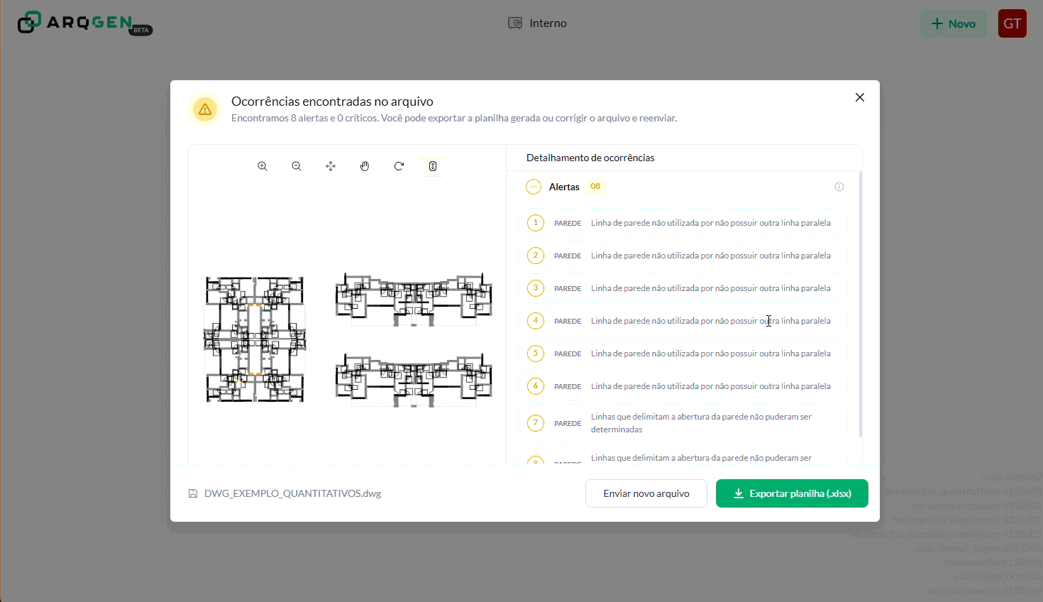Select alert number 2 circle
Image resolution: width=1043 pixels, height=602 pixels.
pyautogui.click(x=536, y=256)
